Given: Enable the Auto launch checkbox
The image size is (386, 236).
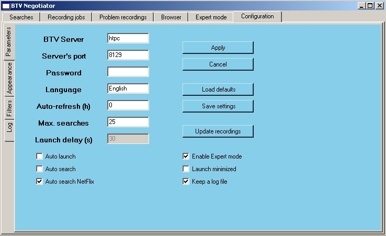Looking at the screenshot, I should 39,156.
